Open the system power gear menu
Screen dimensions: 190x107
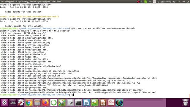[188, 2]
